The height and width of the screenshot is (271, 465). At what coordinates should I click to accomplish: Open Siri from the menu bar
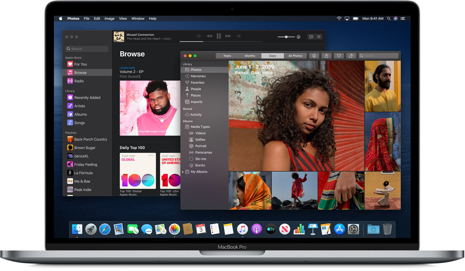click(x=396, y=19)
